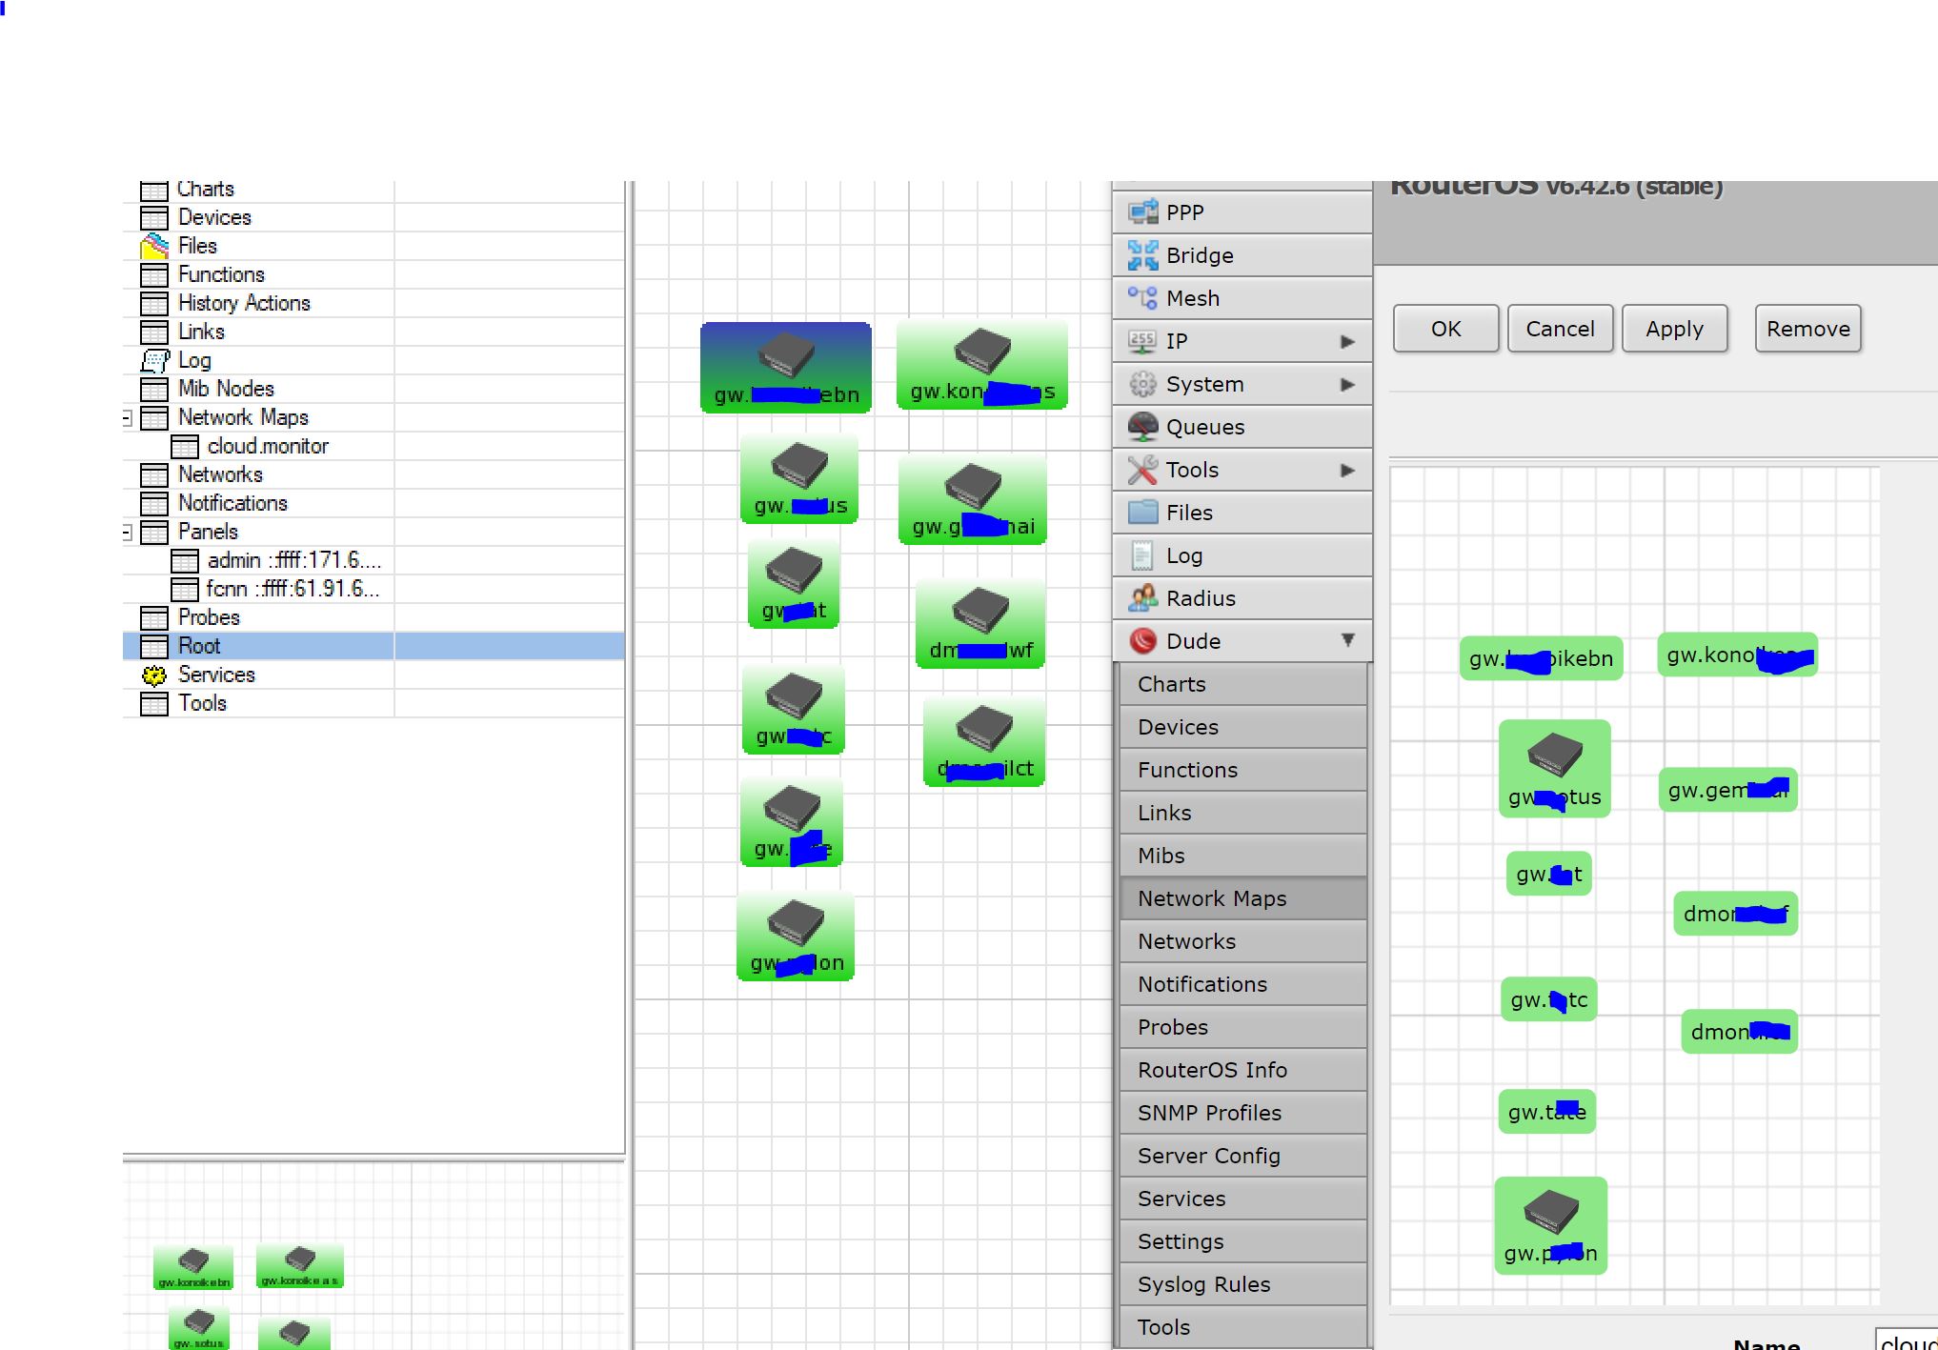Select the 'gw.kon…s' device icon on Dude map
The width and height of the screenshot is (1938, 1350).
(982, 364)
